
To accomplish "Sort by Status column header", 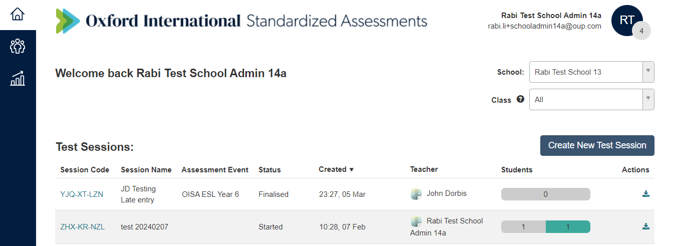I will tap(269, 170).
